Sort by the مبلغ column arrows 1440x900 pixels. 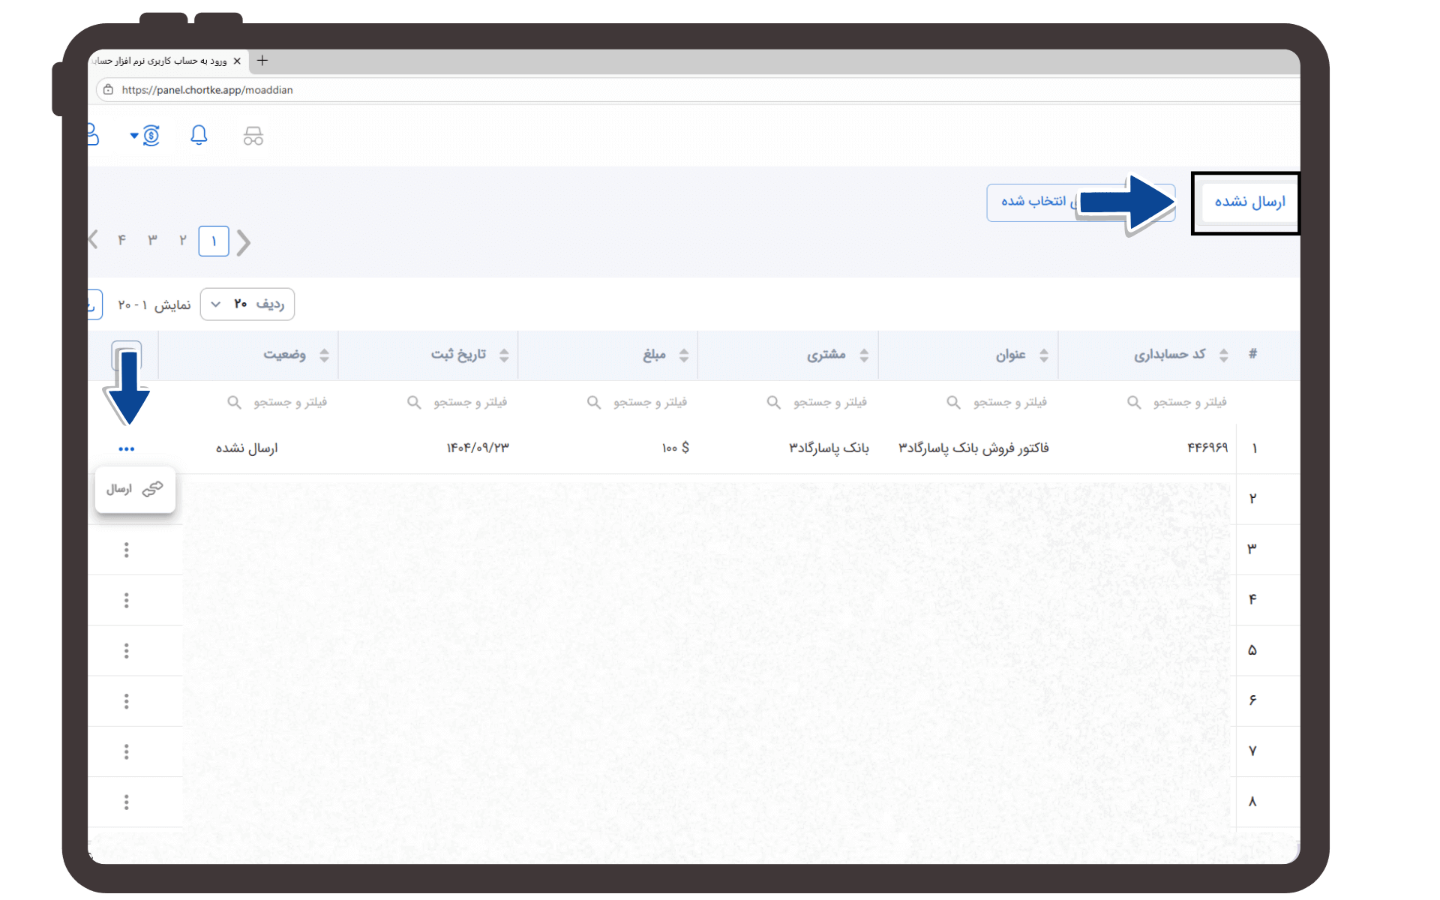[x=683, y=355]
